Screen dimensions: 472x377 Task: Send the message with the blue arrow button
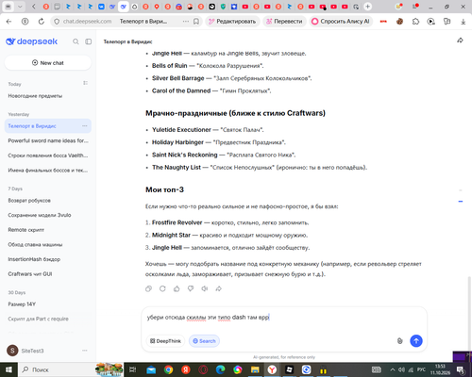point(416,341)
